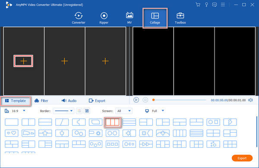This screenshot has width=259, height=168.
Task: Open the MV maker tab
Action: pos(129,18)
